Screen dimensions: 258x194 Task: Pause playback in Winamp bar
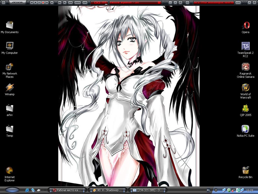click(39, 3)
